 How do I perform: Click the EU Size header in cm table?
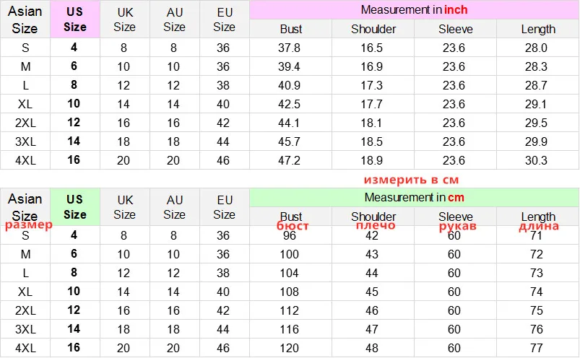tap(225, 207)
